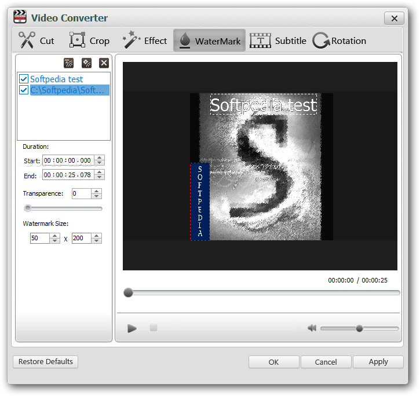Decrease Transparence with down arrow

96,196
